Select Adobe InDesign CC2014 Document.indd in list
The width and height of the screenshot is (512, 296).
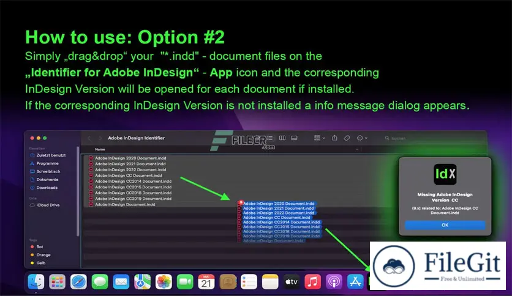click(x=130, y=181)
